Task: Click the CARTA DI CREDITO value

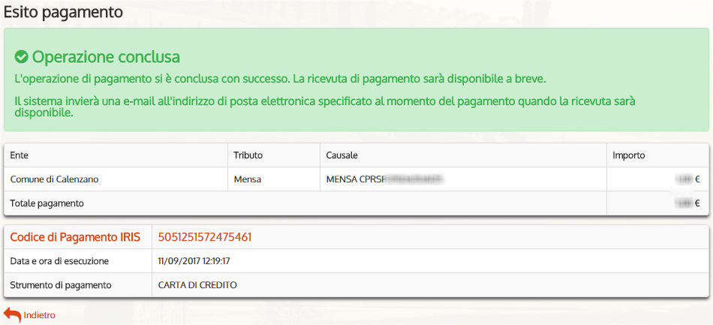Action: pyautogui.click(x=197, y=285)
